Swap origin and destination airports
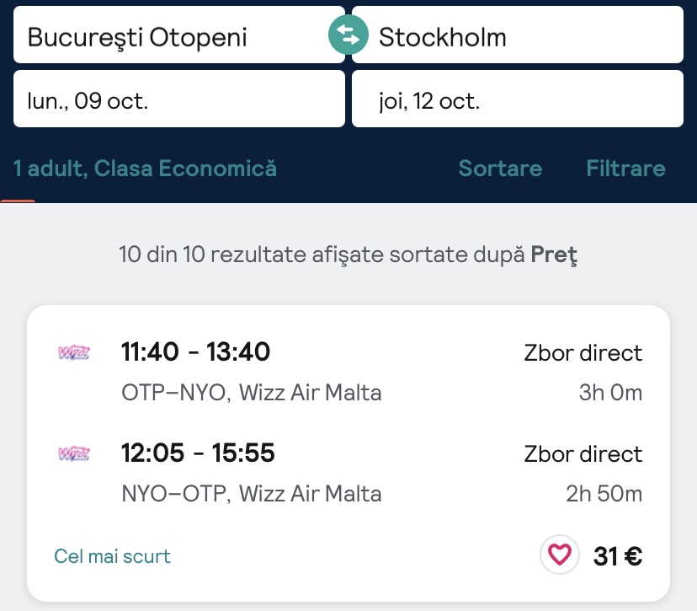The height and width of the screenshot is (611, 697). pyautogui.click(x=348, y=35)
